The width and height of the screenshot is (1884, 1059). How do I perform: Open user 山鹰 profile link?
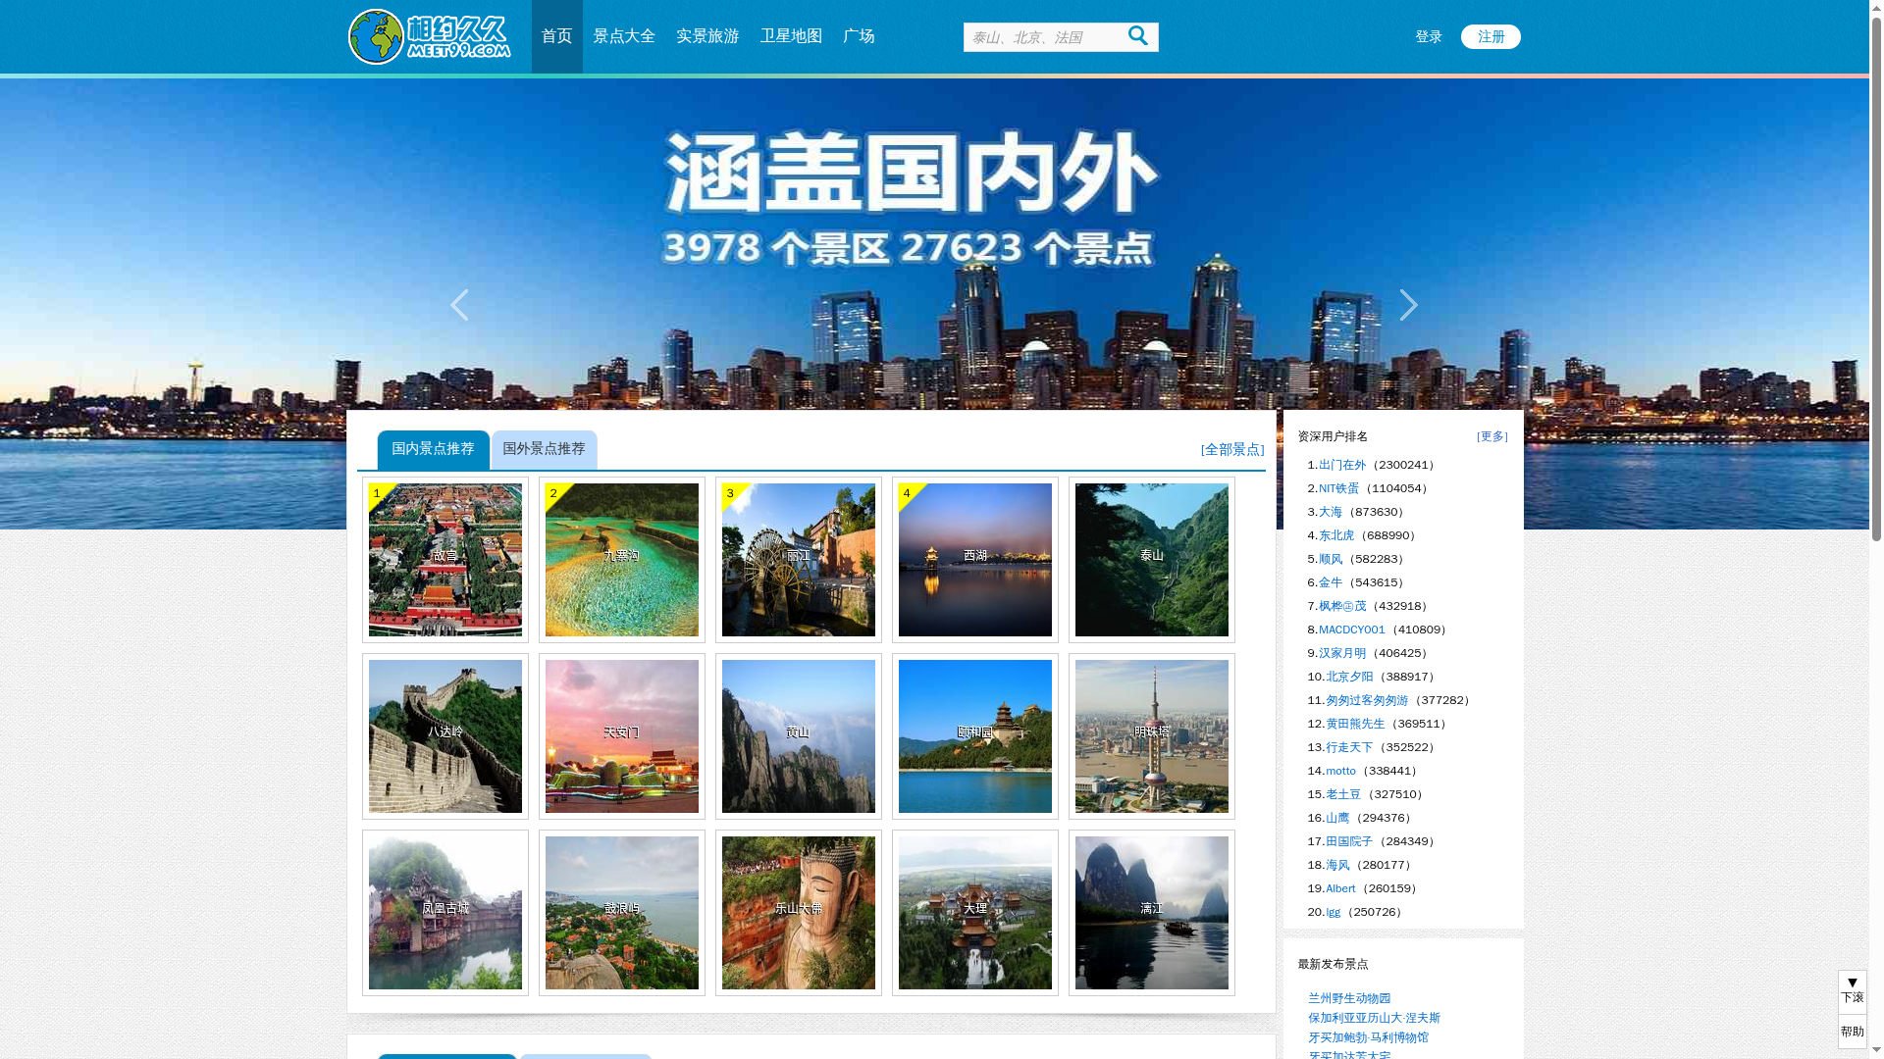pos(1337,818)
